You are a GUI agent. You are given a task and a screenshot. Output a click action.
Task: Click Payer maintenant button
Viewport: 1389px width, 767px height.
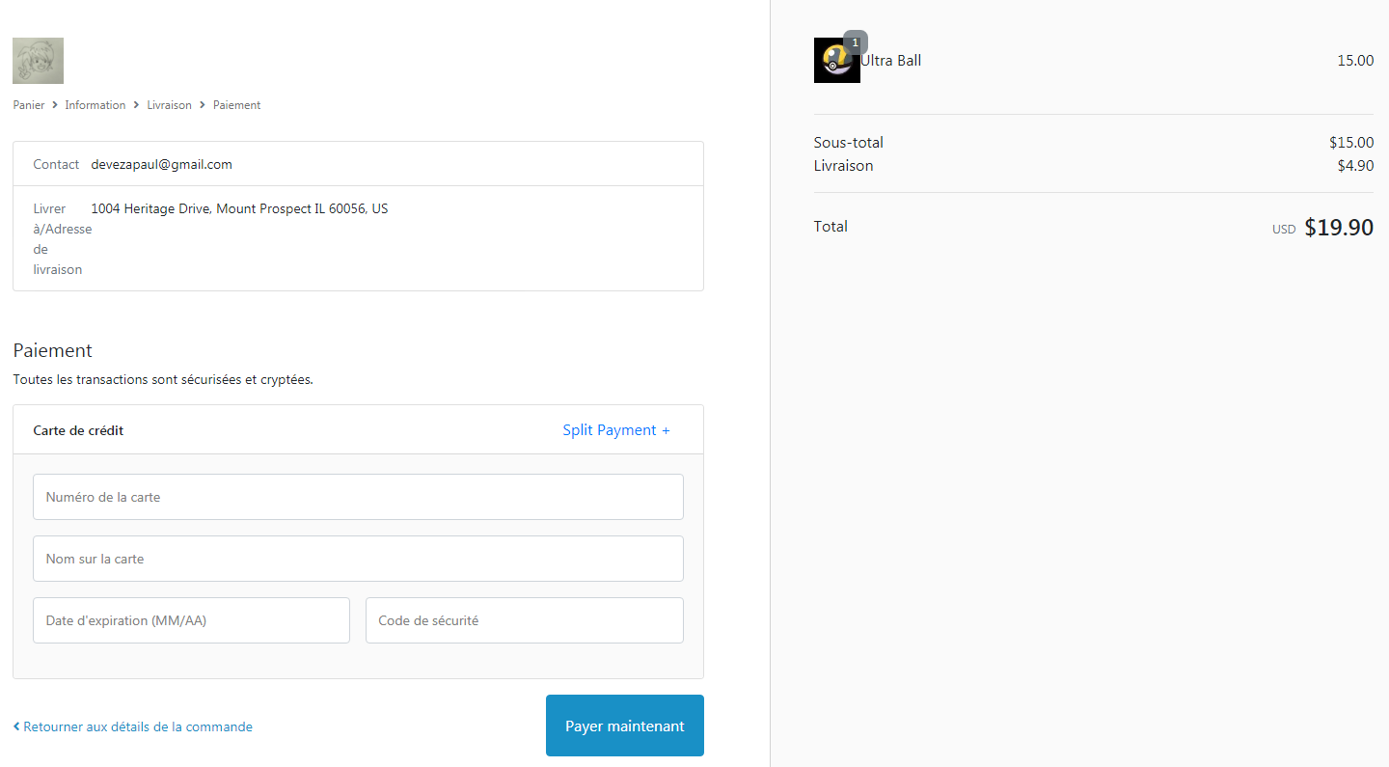coord(625,726)
